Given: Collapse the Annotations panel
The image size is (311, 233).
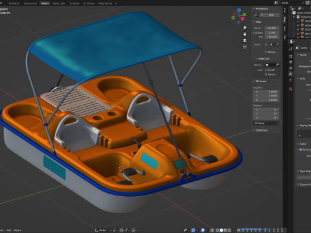Looking at the screenshot, I should (254, 8).
